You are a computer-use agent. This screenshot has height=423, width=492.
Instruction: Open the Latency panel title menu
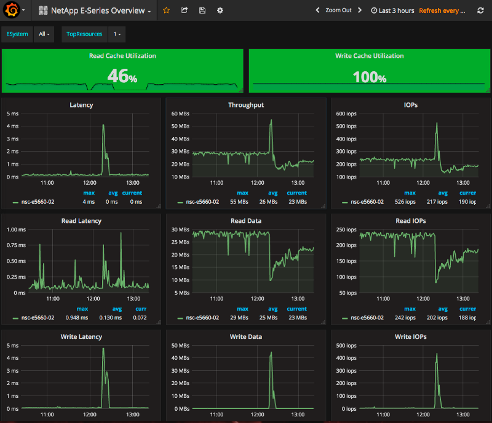tap(81, 104)
